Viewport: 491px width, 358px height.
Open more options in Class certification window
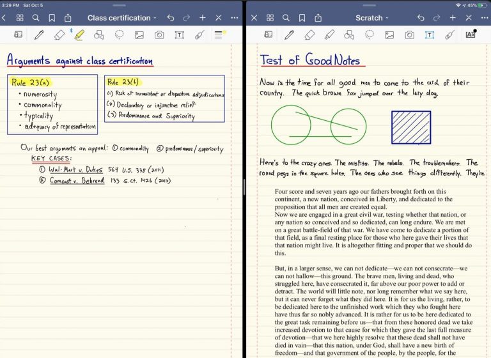pos(235,18)
